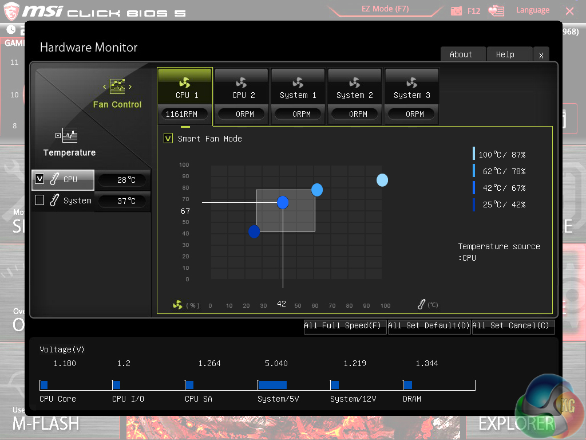The image size is (586, 440).
Task: Click the CPU Core voltage bar
Action: point(44,384)
